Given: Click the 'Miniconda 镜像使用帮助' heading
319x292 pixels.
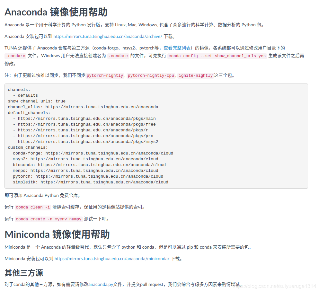Looking at the screenshot, I should pos(57,234).
